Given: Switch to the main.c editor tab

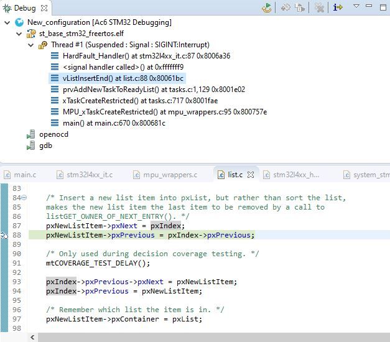Looking at the screenshot, I should (x=20, y=175).
